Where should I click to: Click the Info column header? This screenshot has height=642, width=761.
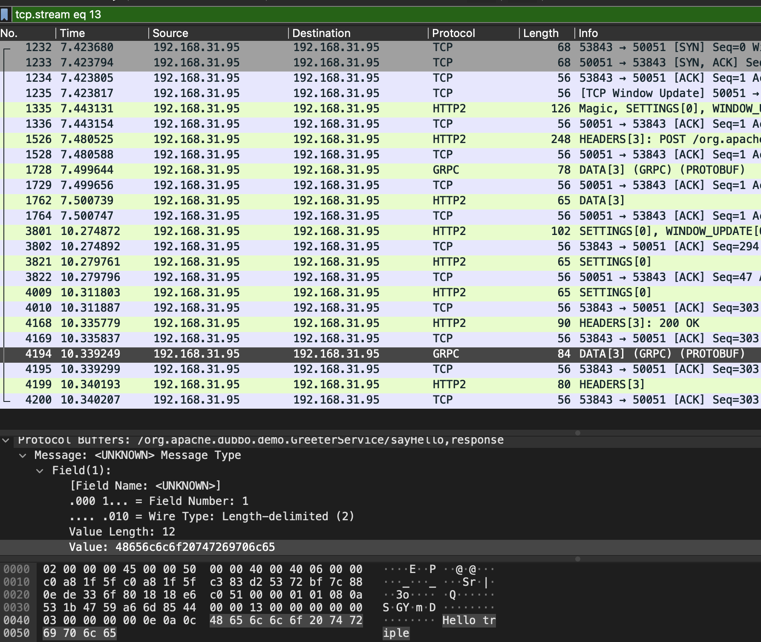(x=668, y=33)
